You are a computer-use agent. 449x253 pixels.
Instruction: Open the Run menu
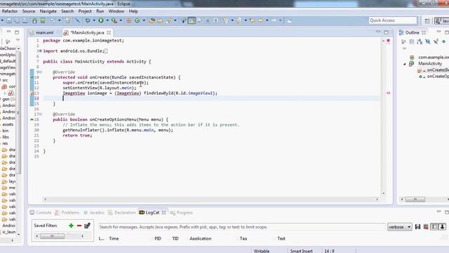click(100, 11)
